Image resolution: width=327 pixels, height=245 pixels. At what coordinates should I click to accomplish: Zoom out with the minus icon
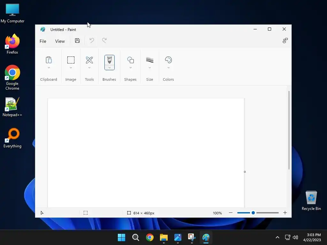click(231, 213)
